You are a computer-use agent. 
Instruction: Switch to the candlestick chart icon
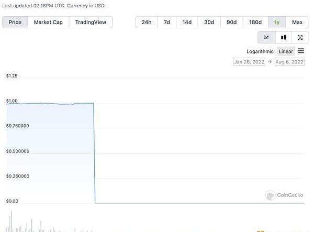[x=283, y=37]
